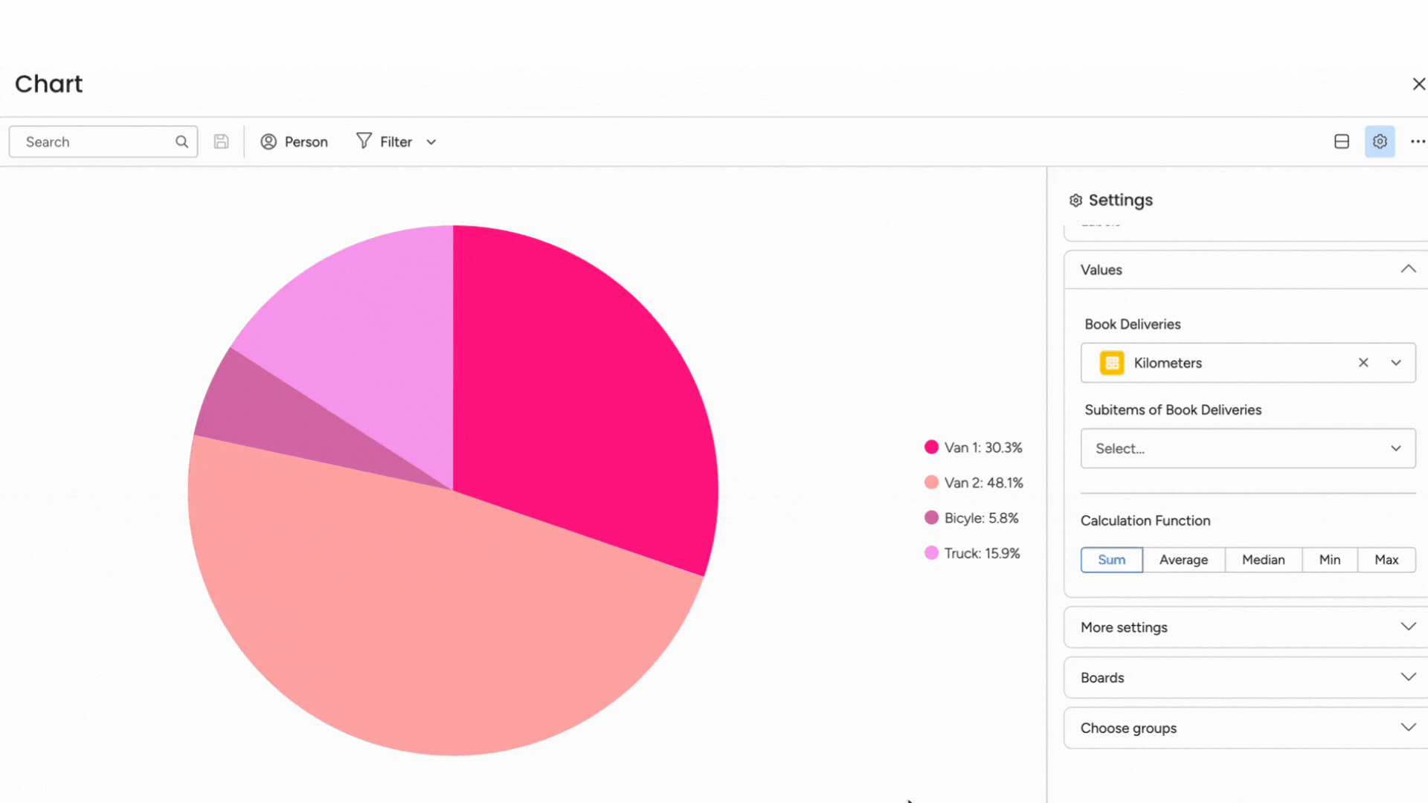Click the Average calculation function button
Screen dimensions: 1428x803
click(x=1183, y=559)
